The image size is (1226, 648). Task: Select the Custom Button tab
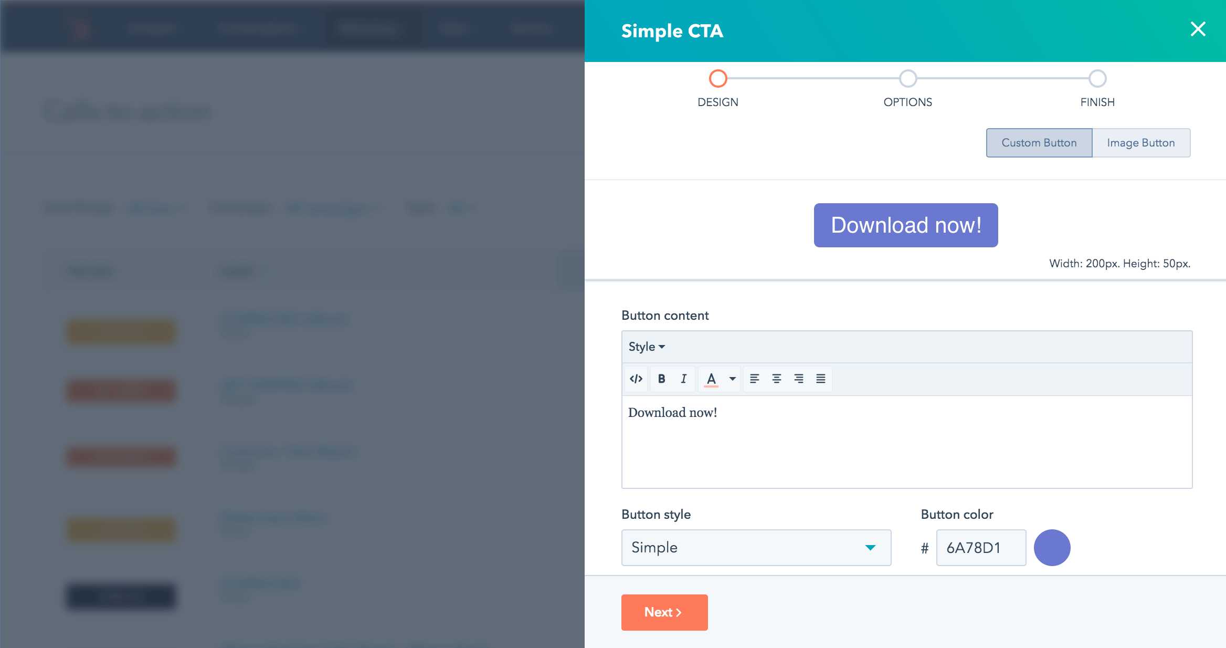click(1039, 143)
